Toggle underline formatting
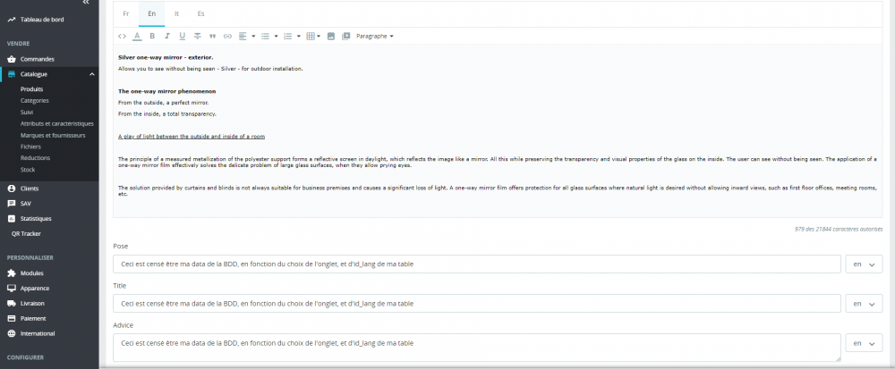Screen dimensions: 895x369 tap(182, 36)
